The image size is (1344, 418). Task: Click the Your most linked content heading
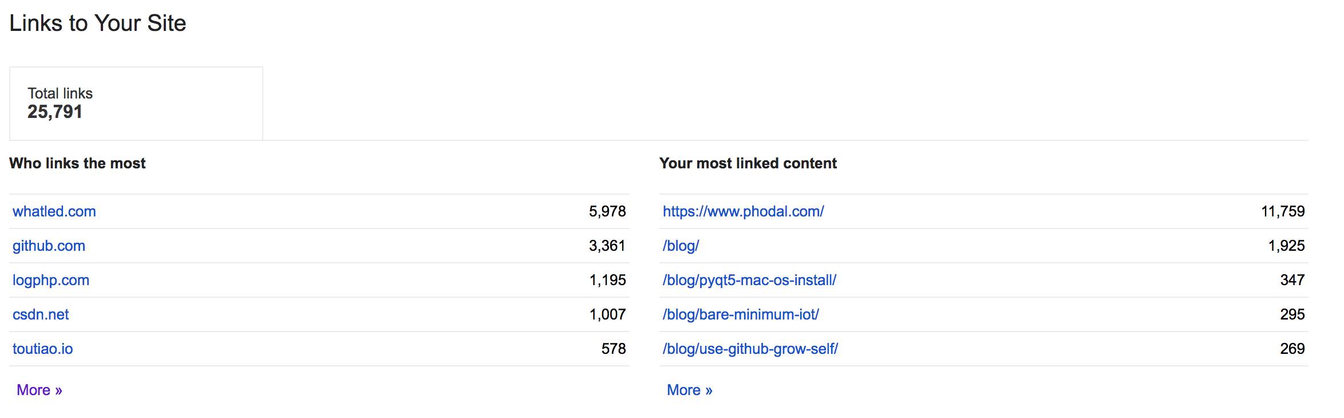(x=748, y=163)
